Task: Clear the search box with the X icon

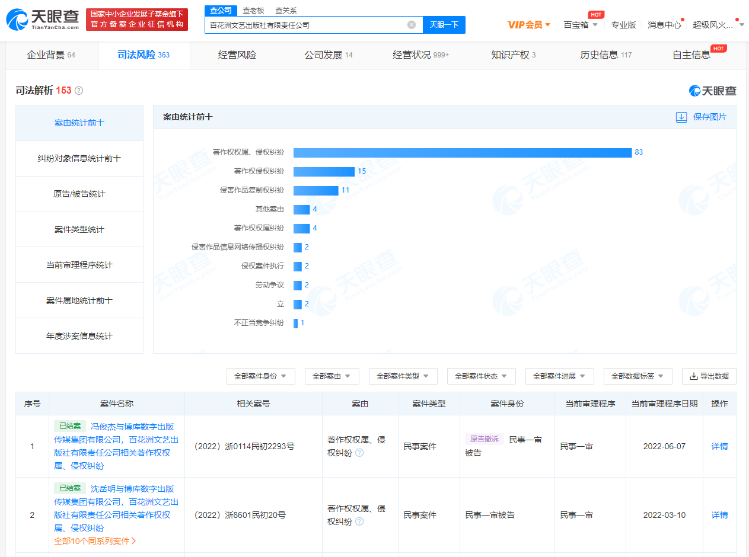Action: (x=412, y=25)
